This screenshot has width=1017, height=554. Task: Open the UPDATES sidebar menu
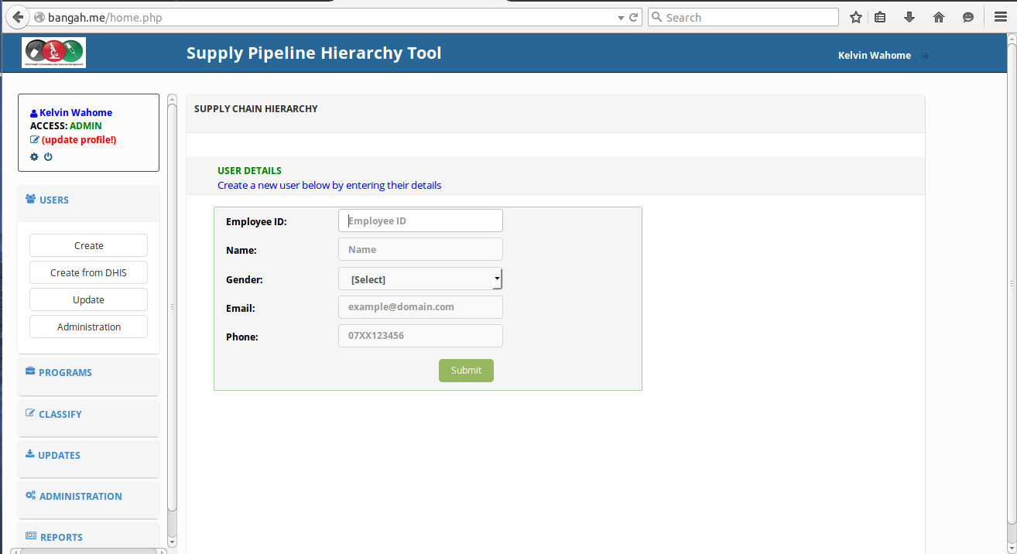tap(53, 455)
